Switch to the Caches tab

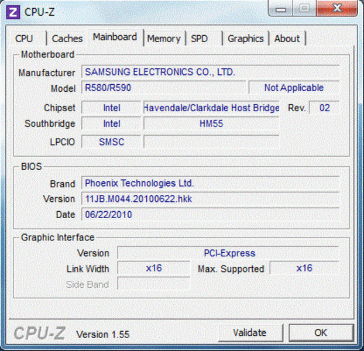click(67, 39)
